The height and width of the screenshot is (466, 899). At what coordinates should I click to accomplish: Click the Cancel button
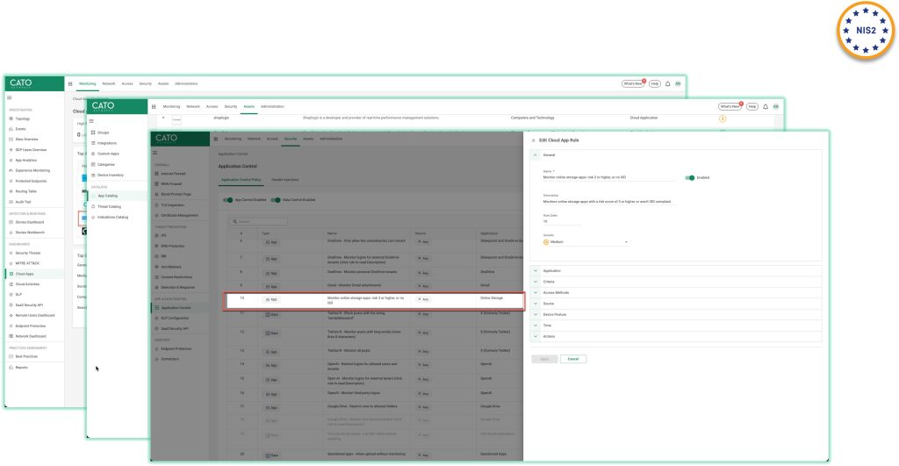[x=572, y=359]
